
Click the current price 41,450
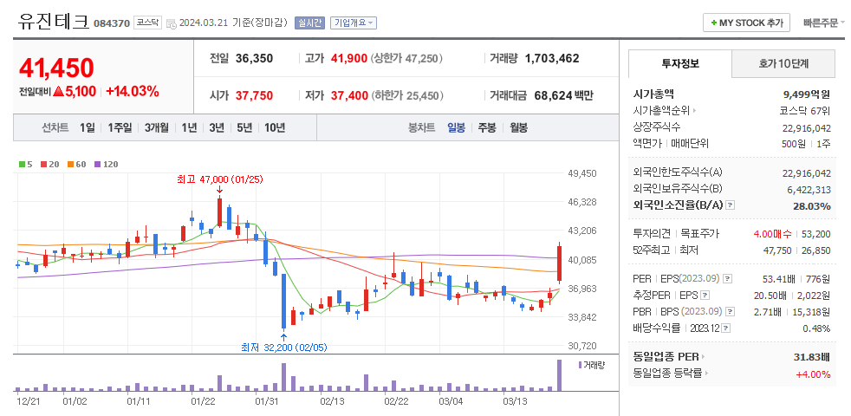tap(56, 68)
